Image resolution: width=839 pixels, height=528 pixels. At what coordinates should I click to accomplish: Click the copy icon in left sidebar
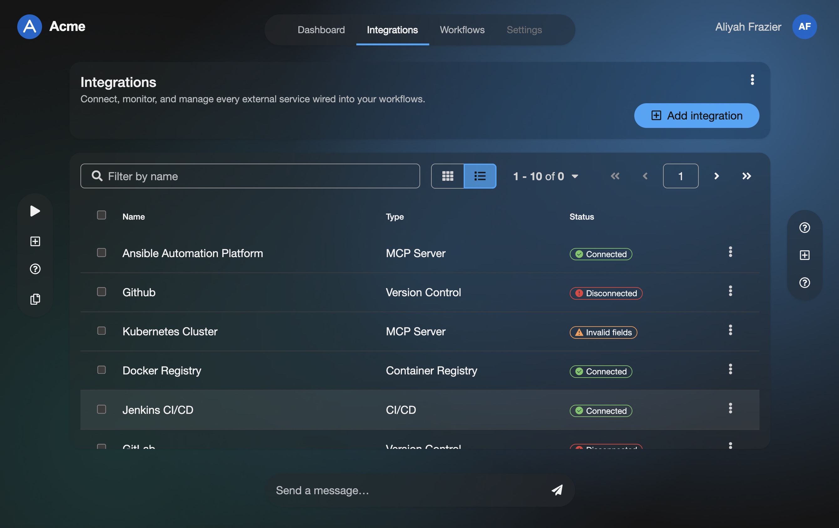[35, 299]
